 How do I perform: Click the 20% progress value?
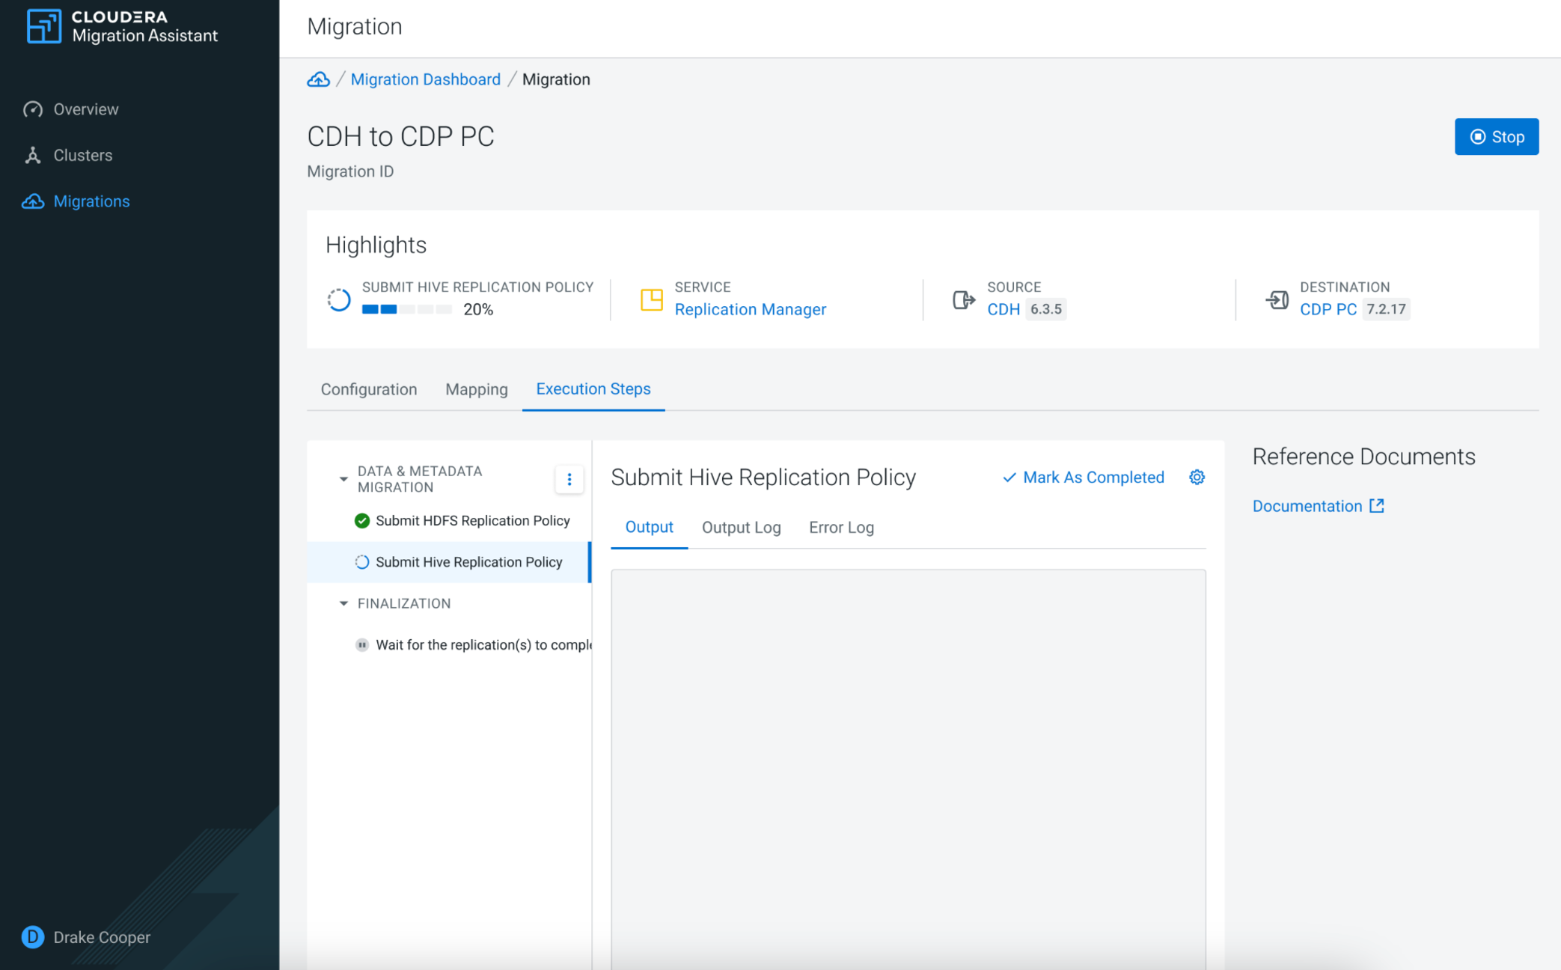pos(478,309)
